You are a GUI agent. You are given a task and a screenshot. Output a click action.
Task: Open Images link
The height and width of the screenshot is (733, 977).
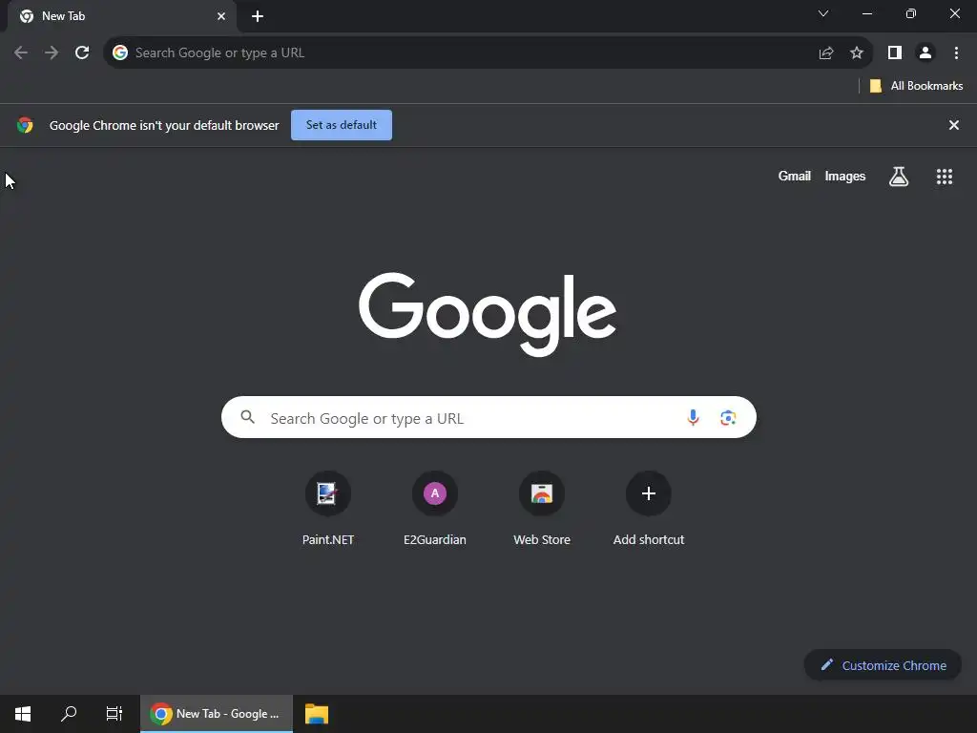point(845,177)
